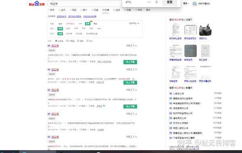This screenshot has height=153, width=242.
Task: Click the document icon of the fourth 协议书 result
Action: (x=49, y=114)
